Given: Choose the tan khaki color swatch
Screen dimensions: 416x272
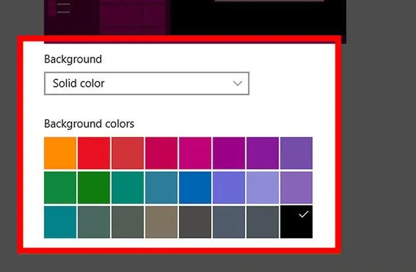Looking at the screenshot, I should pyautogui.click(x=161, y=222).
